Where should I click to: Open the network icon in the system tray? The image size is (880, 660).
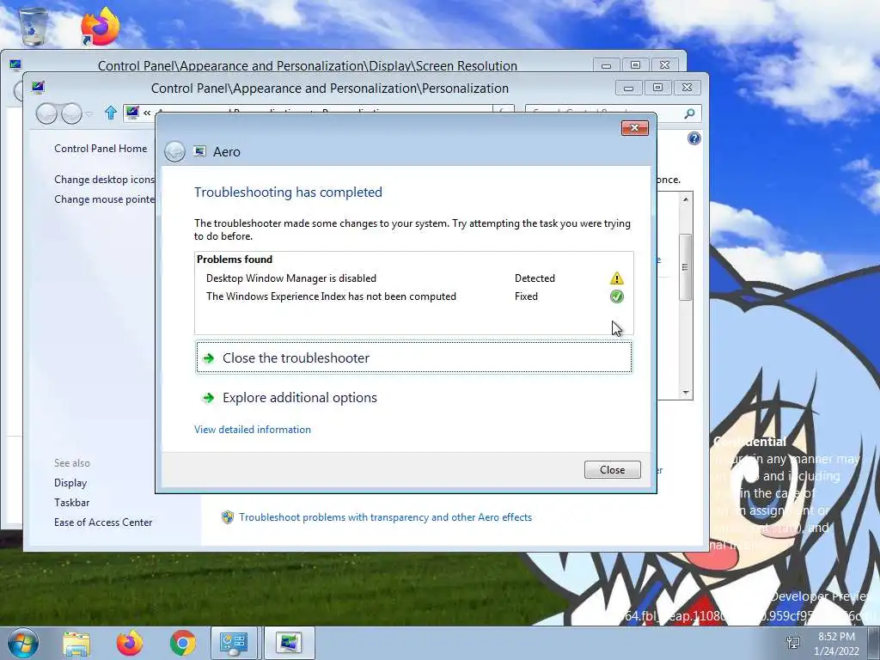tap(793, 643)
